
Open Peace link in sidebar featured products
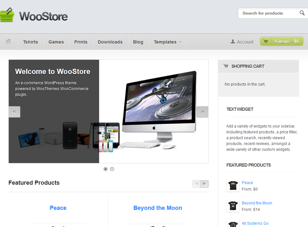(x=247, y=182)
